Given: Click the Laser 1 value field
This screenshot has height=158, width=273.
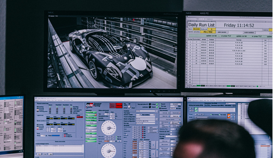Looking at the screenshot, I should tap(53, 129).
